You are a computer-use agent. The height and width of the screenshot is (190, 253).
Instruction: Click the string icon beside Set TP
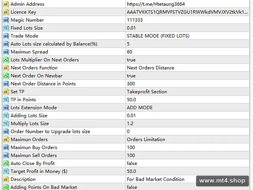6,91
